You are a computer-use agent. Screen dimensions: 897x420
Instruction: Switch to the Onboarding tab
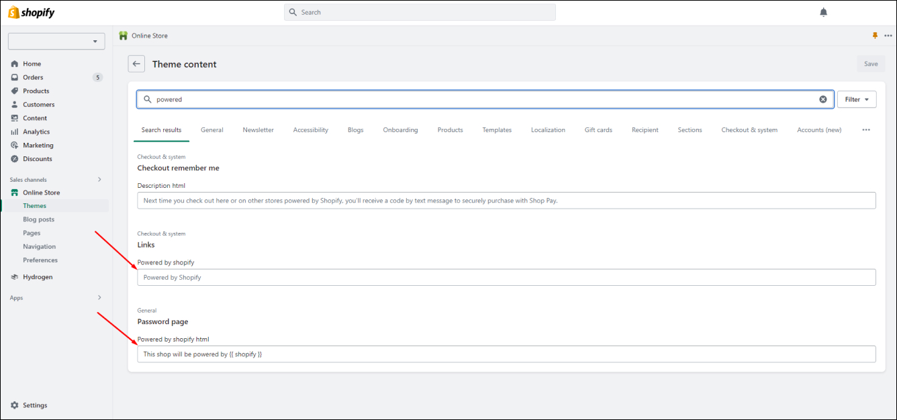tap(400, 130)
